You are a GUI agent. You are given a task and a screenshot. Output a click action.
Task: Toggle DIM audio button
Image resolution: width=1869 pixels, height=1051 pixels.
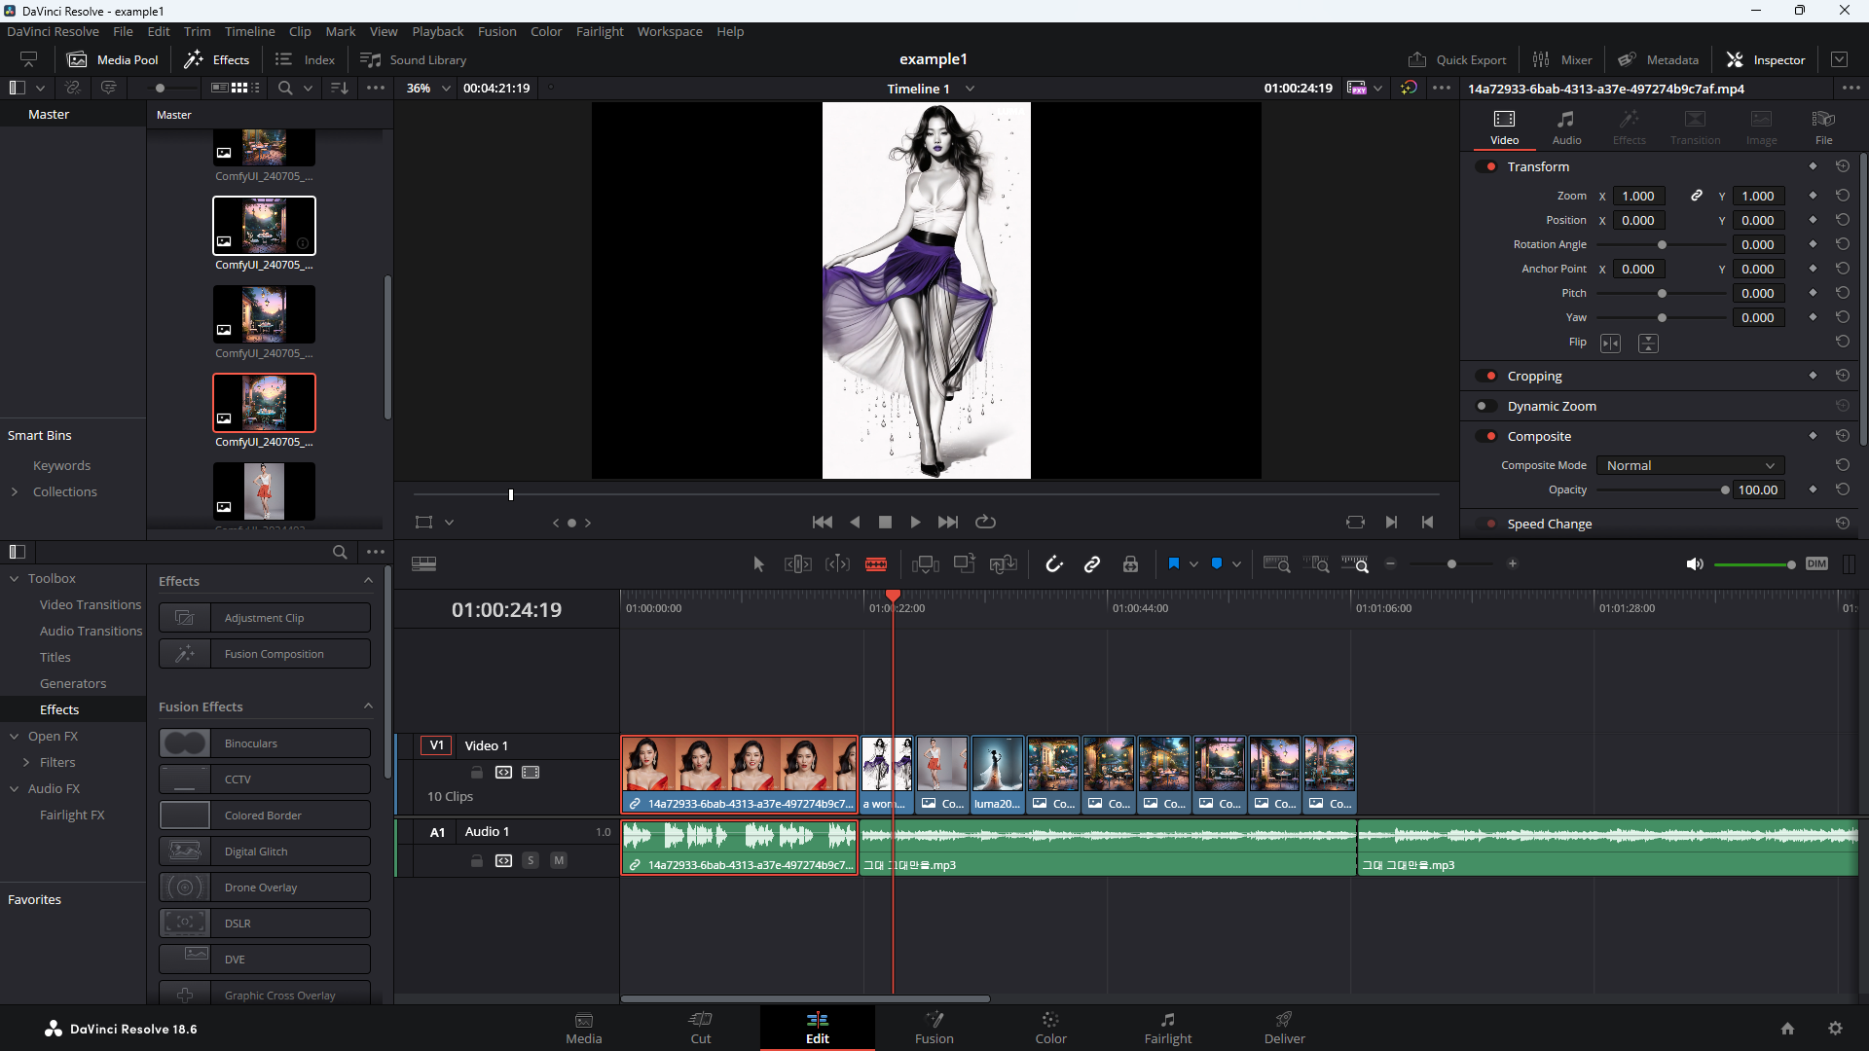point(1816,563)
